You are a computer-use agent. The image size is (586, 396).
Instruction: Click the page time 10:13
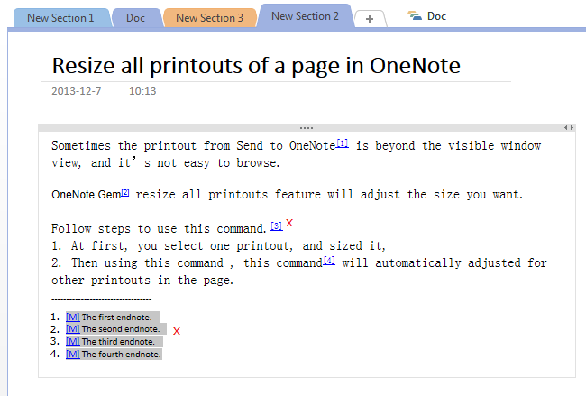pos(142,91)
